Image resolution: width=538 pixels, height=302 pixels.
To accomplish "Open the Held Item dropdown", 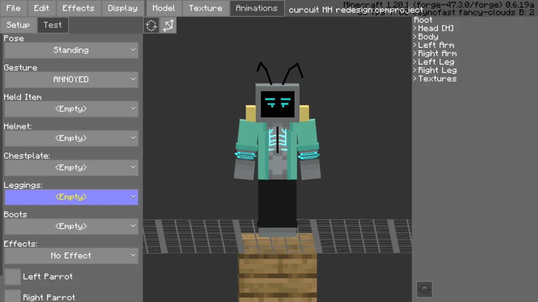I will coord(71,109).
